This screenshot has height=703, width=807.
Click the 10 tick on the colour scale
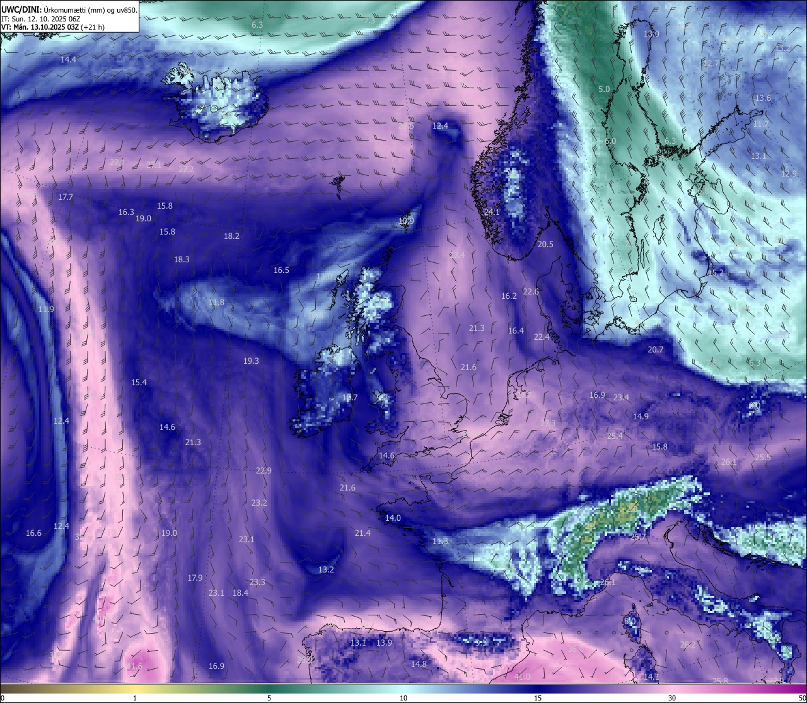403,698
